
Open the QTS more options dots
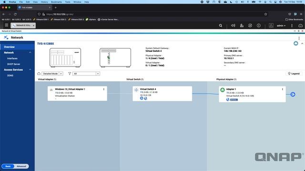click(x=292, y=25)
